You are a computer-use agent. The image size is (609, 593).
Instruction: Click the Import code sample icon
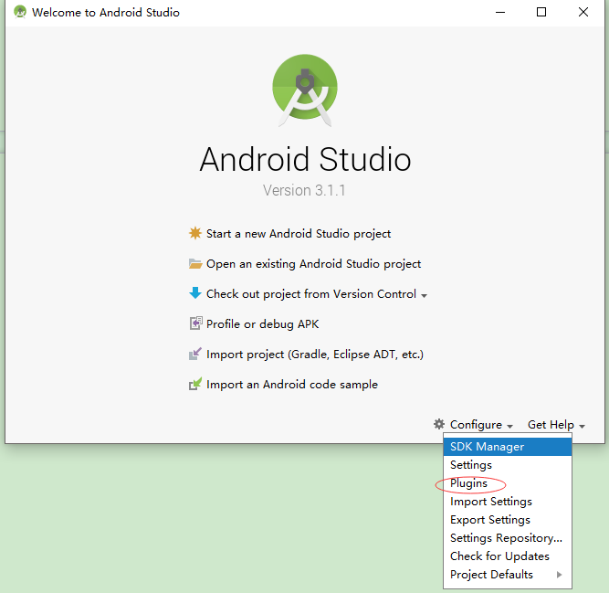195,384
